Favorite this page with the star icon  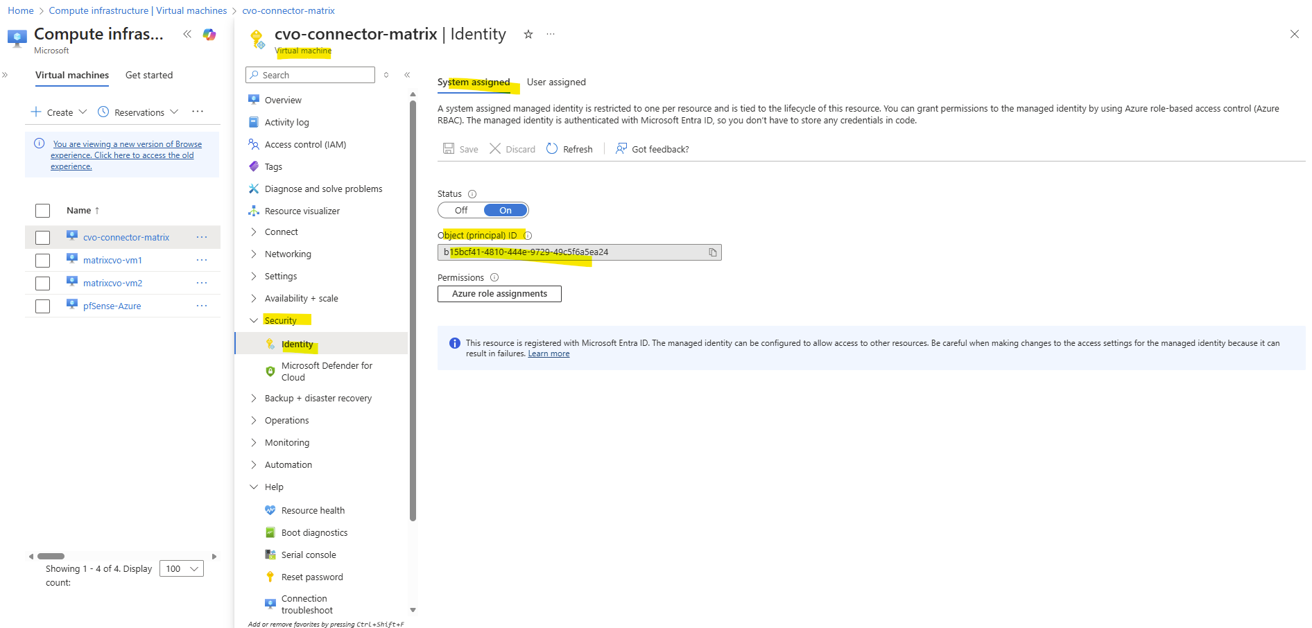[x=528, y=35]
